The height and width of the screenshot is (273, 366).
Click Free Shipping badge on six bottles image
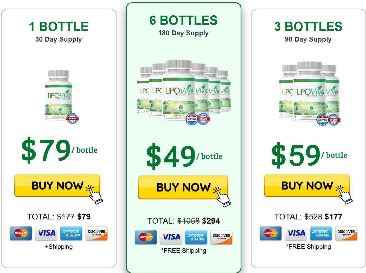[x=192, y=119]
